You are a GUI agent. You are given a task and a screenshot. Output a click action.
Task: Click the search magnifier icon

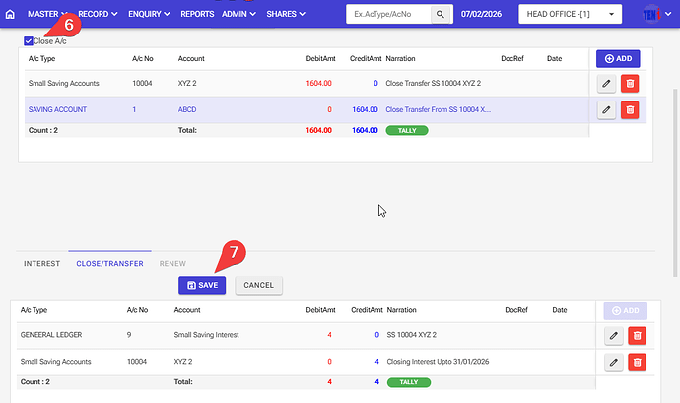(x=441, y=15)
